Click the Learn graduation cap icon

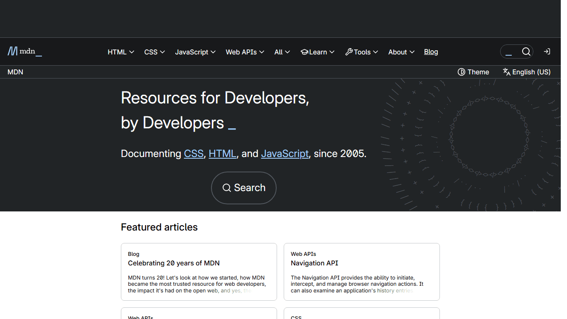tap(304, 52)
